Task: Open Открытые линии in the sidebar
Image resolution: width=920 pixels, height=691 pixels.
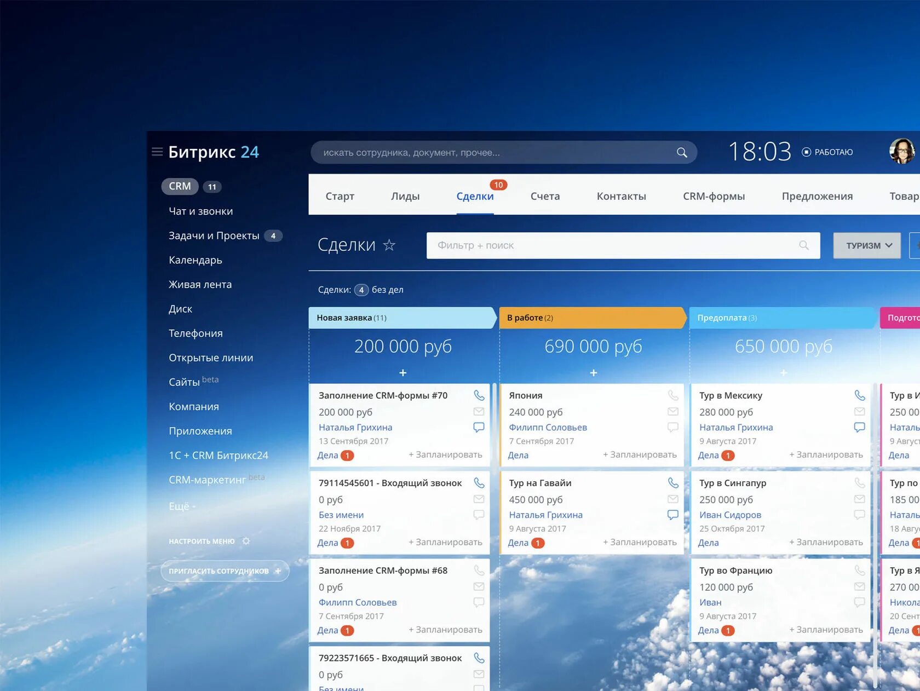Action: (x=211, y=358)
